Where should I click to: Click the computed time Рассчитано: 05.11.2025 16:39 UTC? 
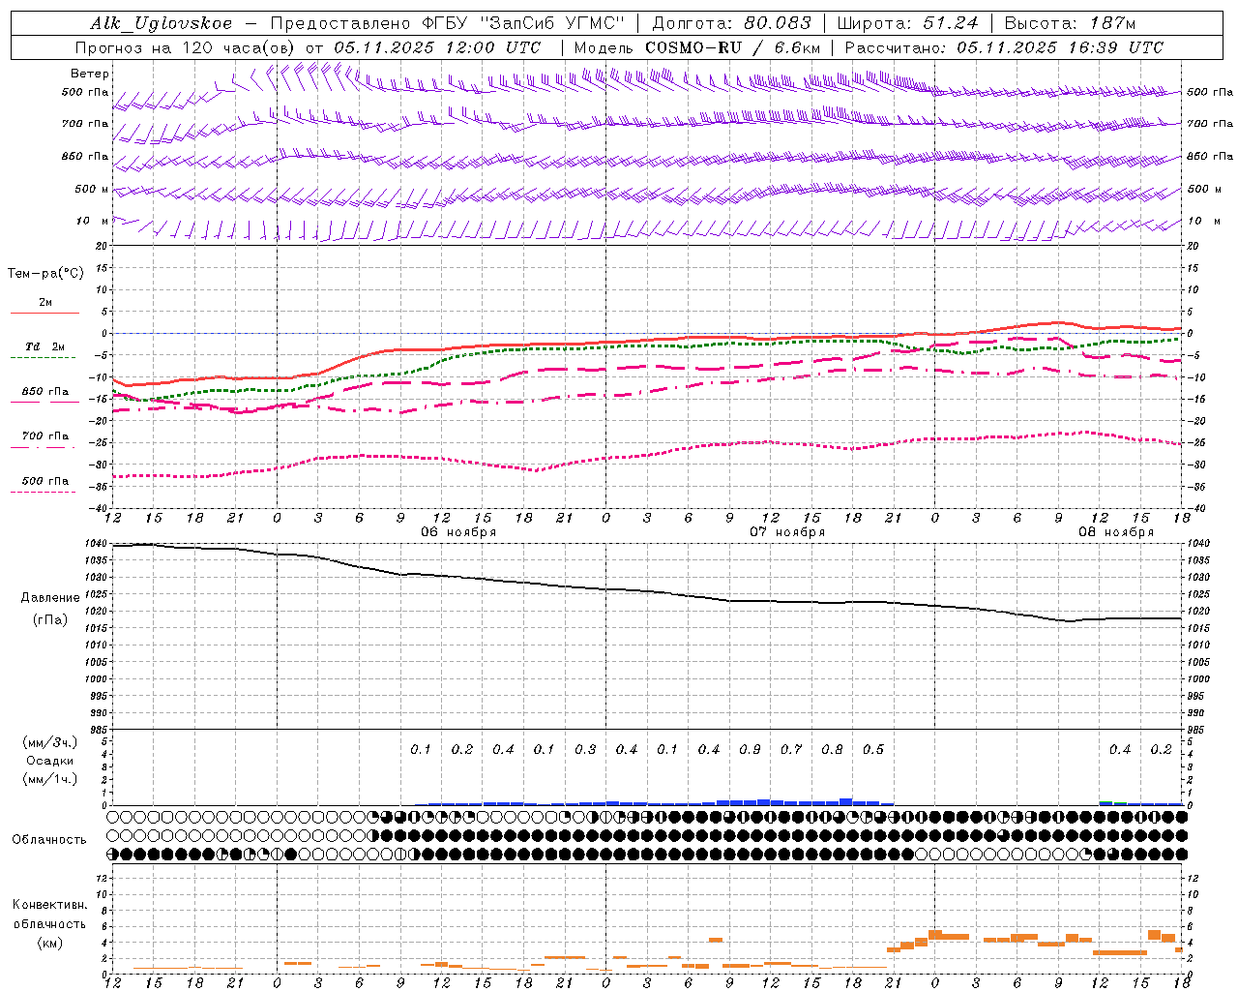point(1004,47)
